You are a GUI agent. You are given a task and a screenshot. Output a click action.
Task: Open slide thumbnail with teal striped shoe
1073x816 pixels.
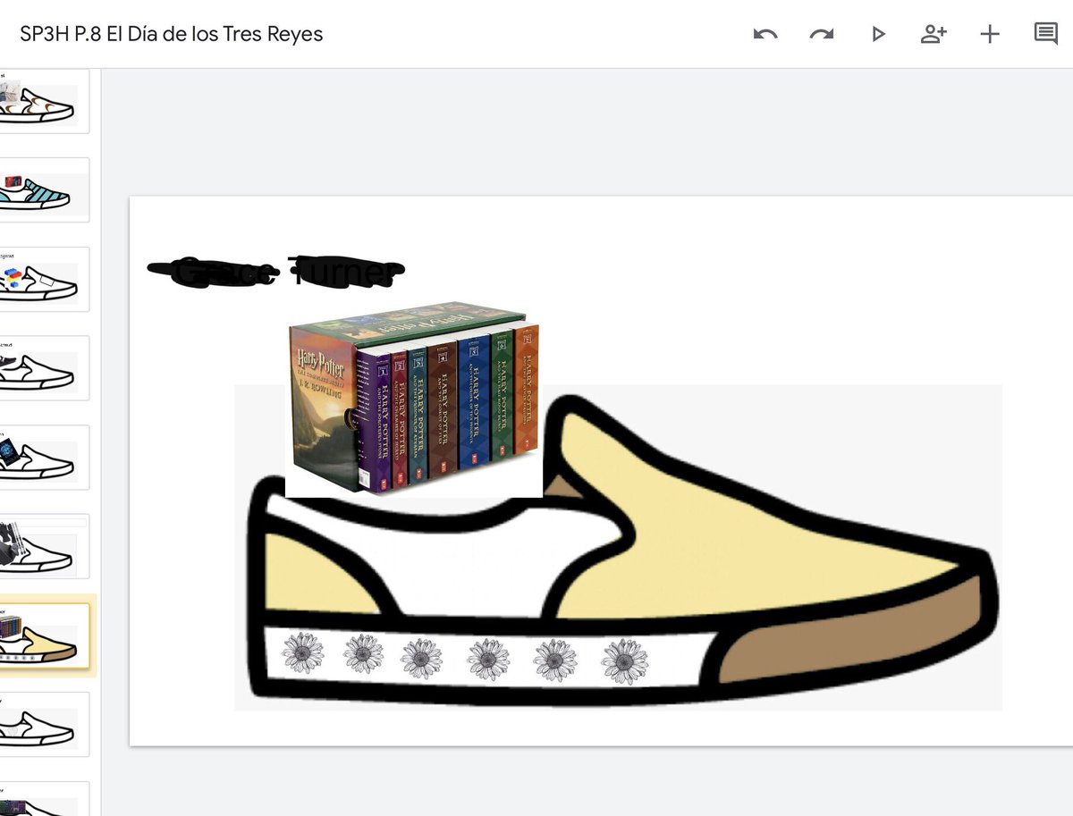[43, 189]
